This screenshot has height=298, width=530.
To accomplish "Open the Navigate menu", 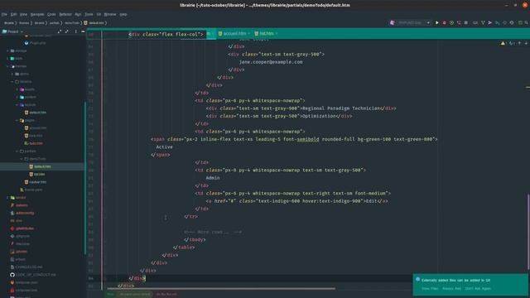I will [37, 14].
